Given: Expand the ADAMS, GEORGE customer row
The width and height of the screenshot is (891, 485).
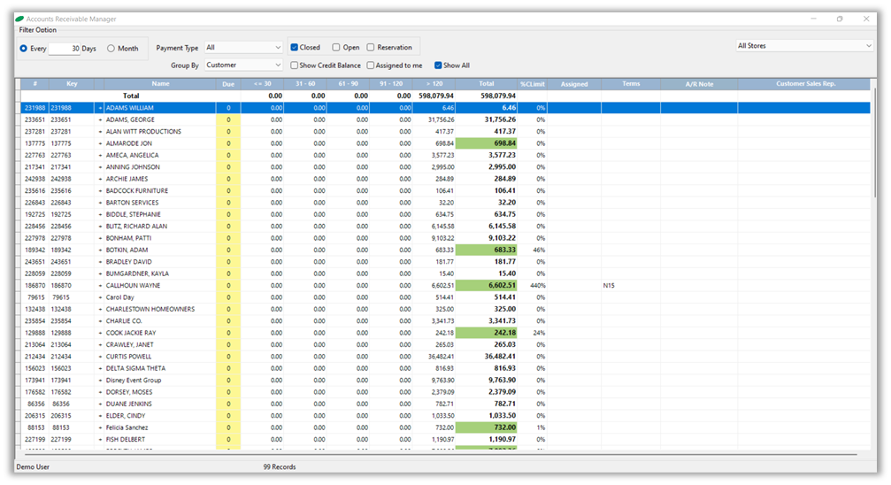Looking at the screenshot, I should [100, 119].
